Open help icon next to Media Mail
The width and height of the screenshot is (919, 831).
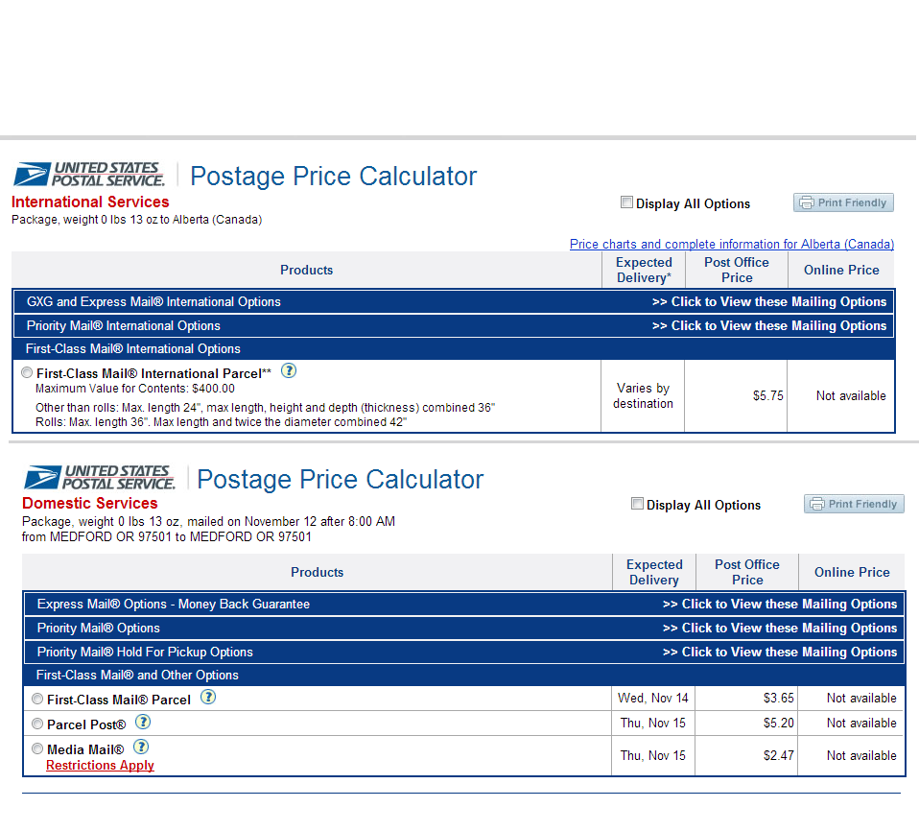[x=141, y=748]
